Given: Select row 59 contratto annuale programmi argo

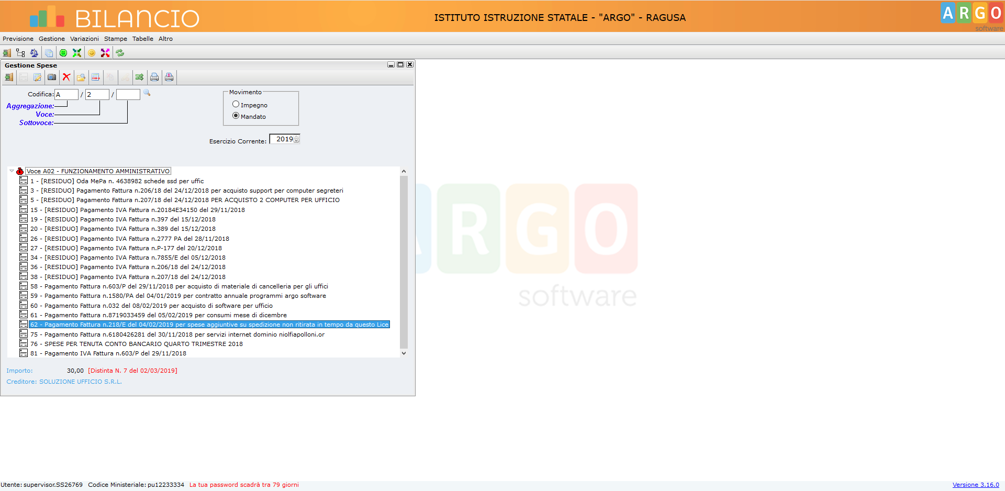Looking at the screenshot, I should (x=178, y=296).
